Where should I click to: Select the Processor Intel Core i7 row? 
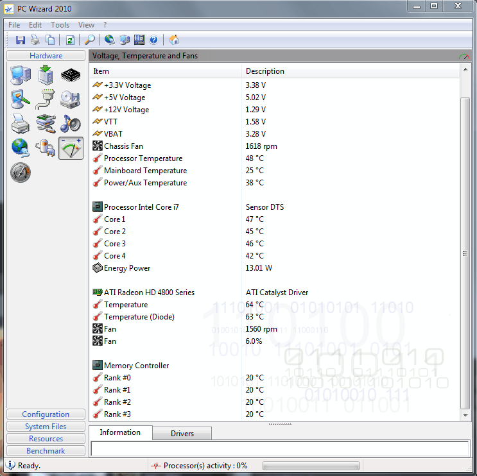pos(274,207)
